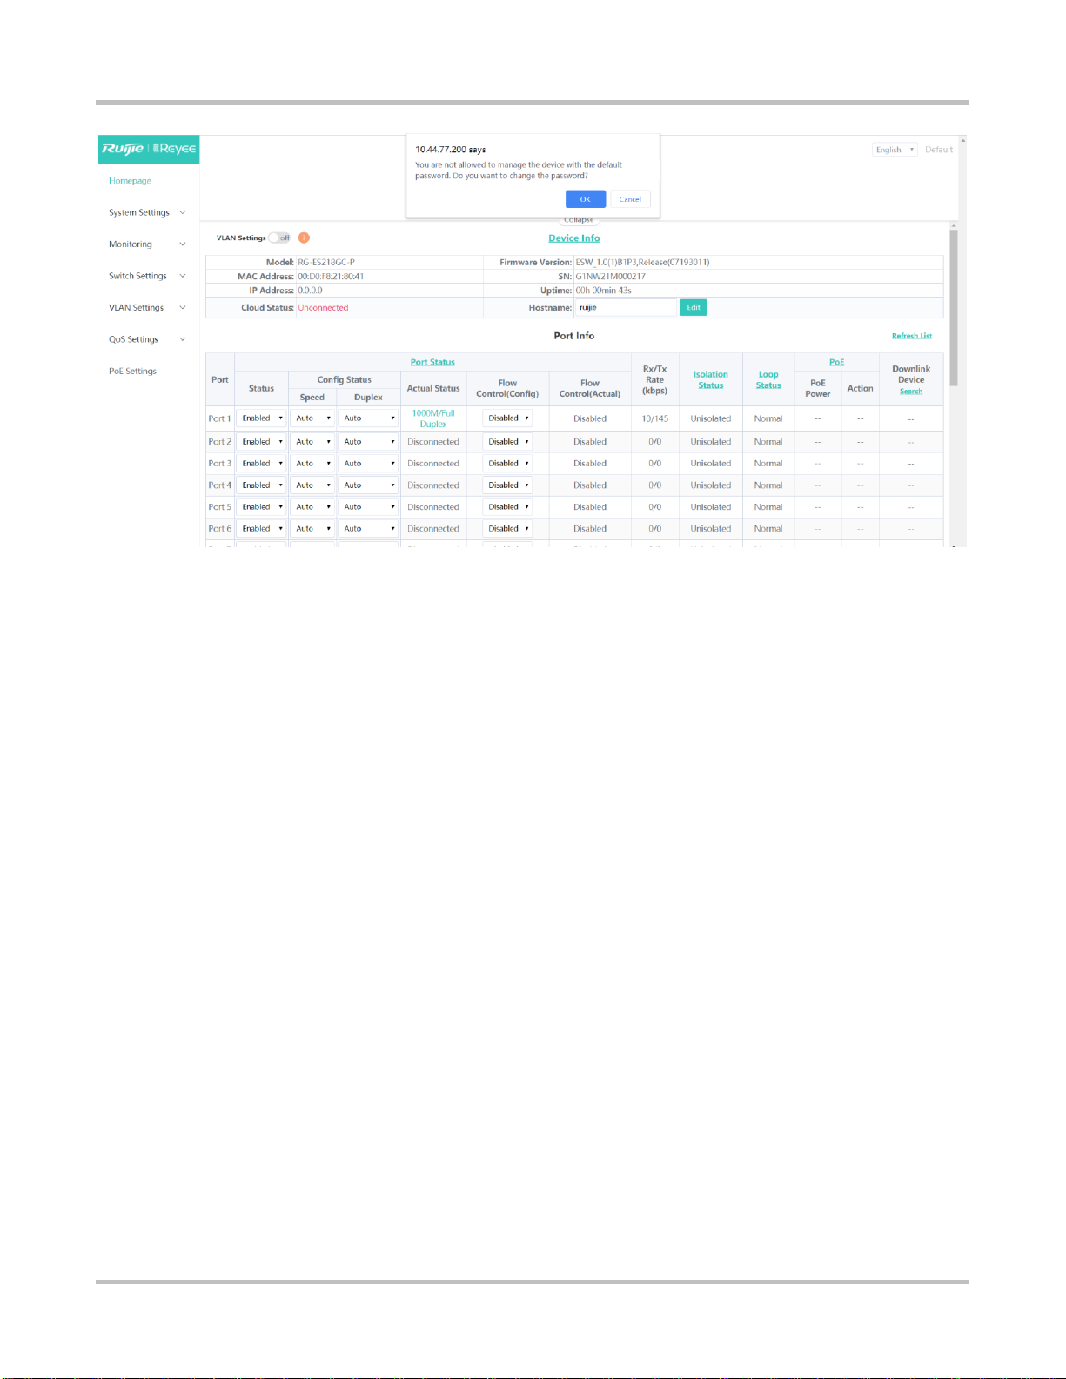Open Port 1 Status Enabled dropdown

[262, 418]
